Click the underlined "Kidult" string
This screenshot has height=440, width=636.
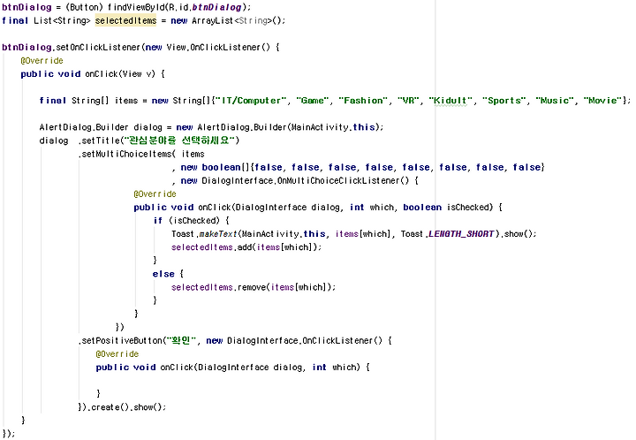tap(450, 100)
